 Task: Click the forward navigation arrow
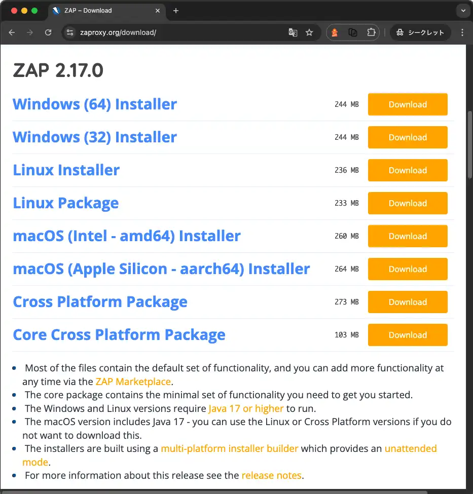[30, 32]
